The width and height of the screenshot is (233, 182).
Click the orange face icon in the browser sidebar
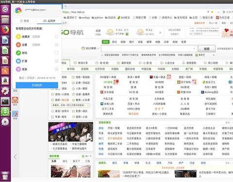15,100
